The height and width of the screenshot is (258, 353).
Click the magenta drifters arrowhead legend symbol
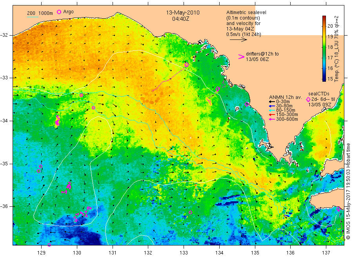pyautogui.click(x=241, y=57)
